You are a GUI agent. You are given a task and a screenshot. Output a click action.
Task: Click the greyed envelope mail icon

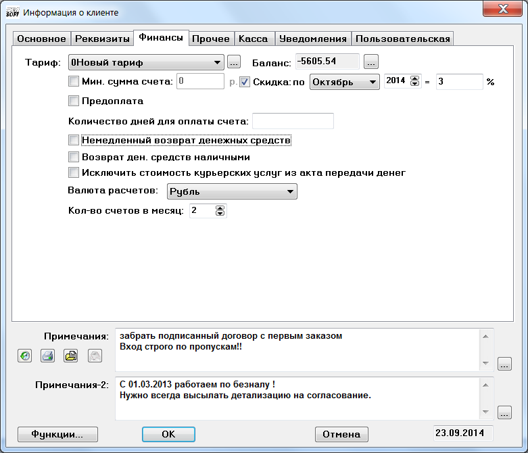[95, 356]
